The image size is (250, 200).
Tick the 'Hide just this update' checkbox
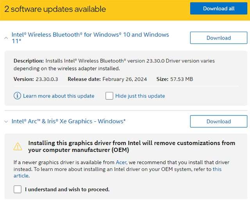click(x=109, y=96)
